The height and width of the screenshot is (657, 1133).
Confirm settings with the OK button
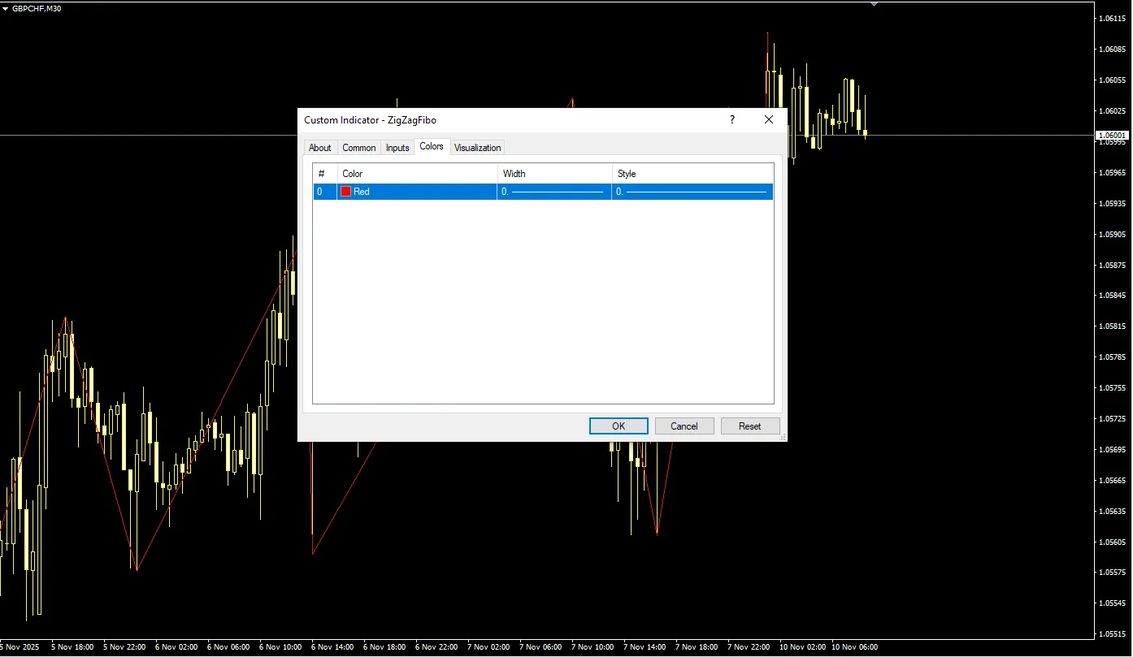point(619,426)
